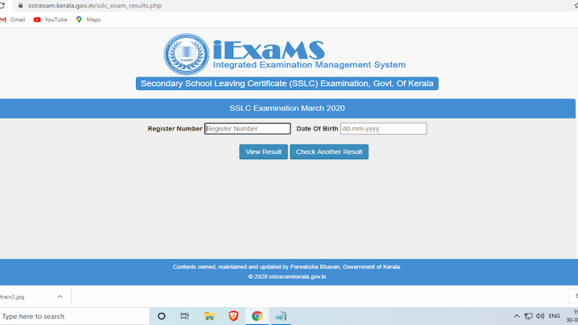Click the Check Another Result button

[x=329, y=152]
